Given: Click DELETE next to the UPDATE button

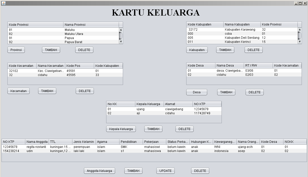Looking at the screenshot, I should point(200,171).
